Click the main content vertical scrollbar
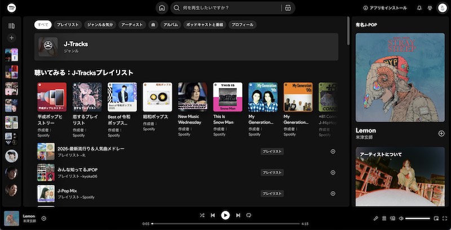 pyautogui.click(x=348, y=31)
